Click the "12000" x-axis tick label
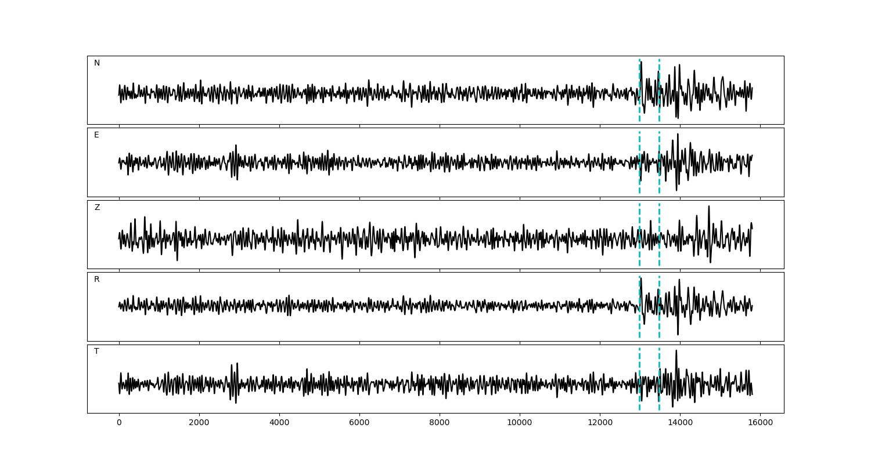 (600, 423)
